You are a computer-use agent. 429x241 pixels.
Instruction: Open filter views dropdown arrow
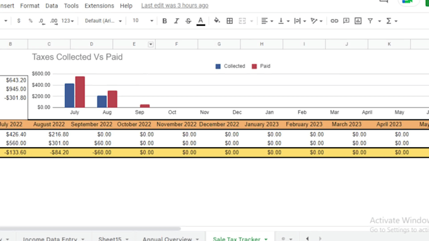point(380,21)
